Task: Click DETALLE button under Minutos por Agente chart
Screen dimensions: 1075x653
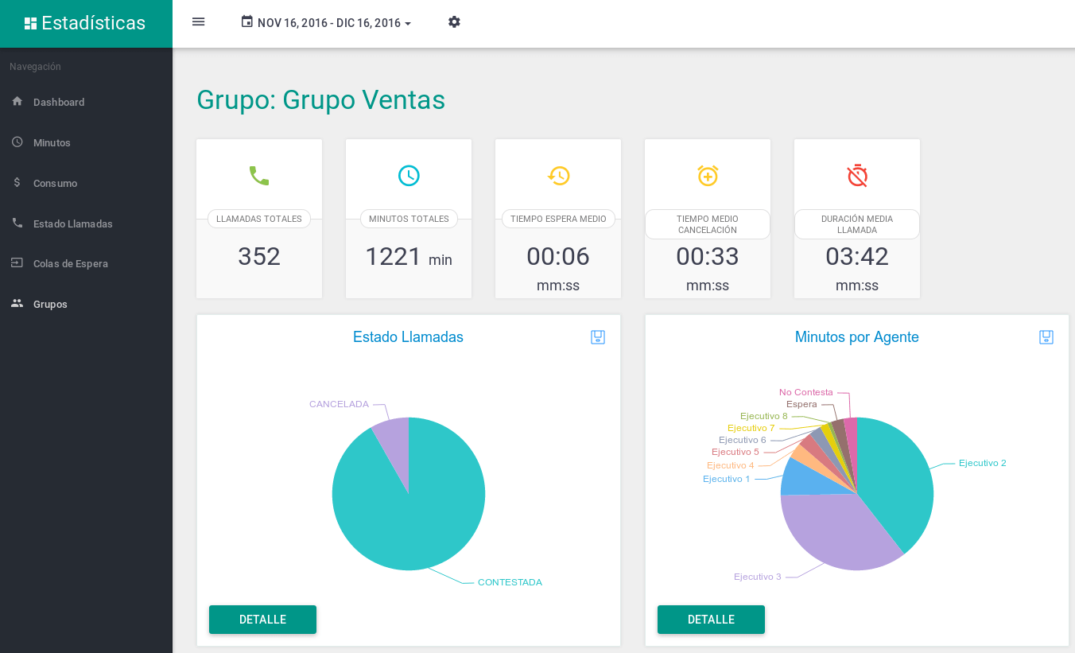Action: point(711,620)
